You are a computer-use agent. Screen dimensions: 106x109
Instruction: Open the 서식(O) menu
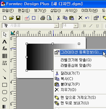(x=71, y=11)
